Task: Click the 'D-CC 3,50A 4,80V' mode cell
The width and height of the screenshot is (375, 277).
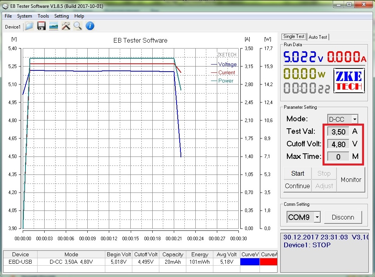Action: [71, 262]
